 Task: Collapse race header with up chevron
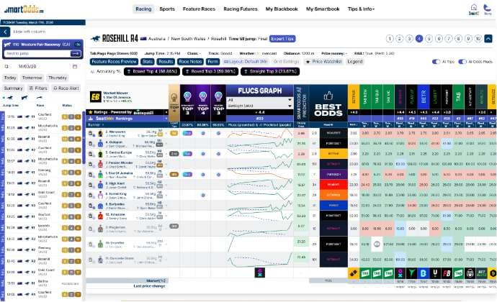coord(490,38)
